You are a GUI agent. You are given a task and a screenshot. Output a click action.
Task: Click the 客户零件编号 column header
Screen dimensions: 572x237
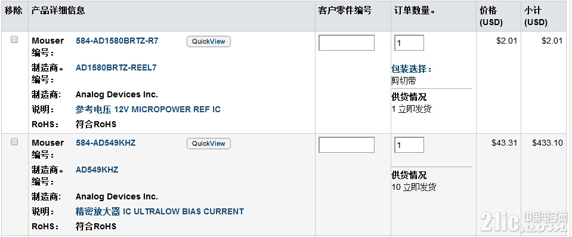point(345,11)
